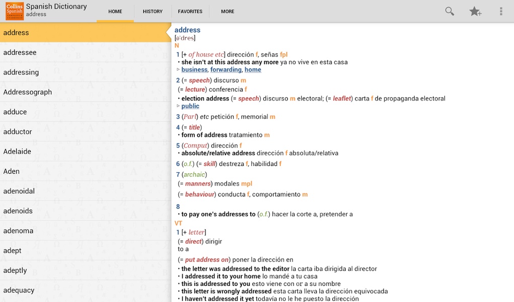
Task: Select 'Addressograph' in the word list
Action: click(86, 92)
